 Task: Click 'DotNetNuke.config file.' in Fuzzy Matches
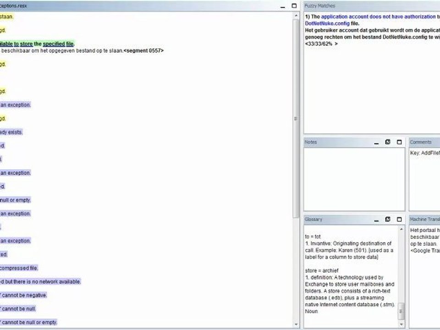coord(332,23)
